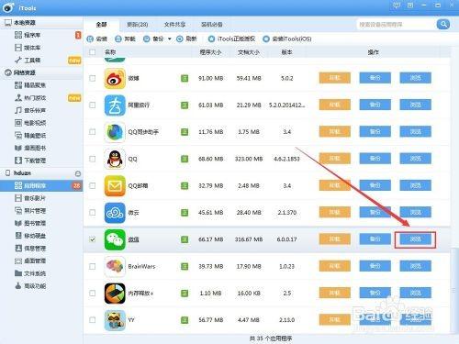Click backup button in the QQ row
The height and width of the screenshot is (344, 459).
(375, 159)
